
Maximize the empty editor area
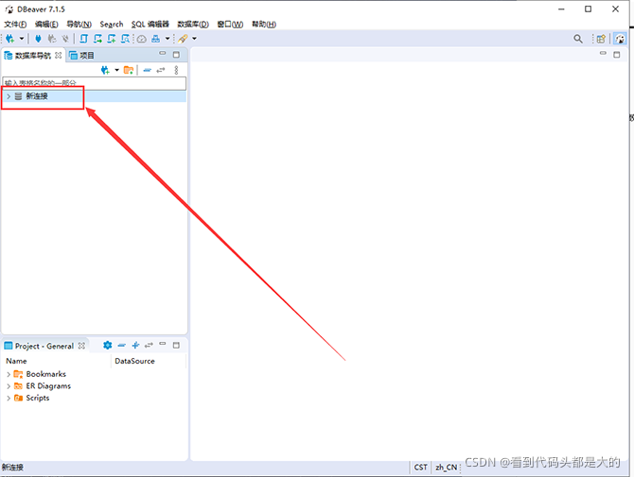pos(617,55)
